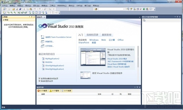Open the Find combo box dropdown
Image resolution: width=183 pixels, height=110 pixels.
coord(124,9)
